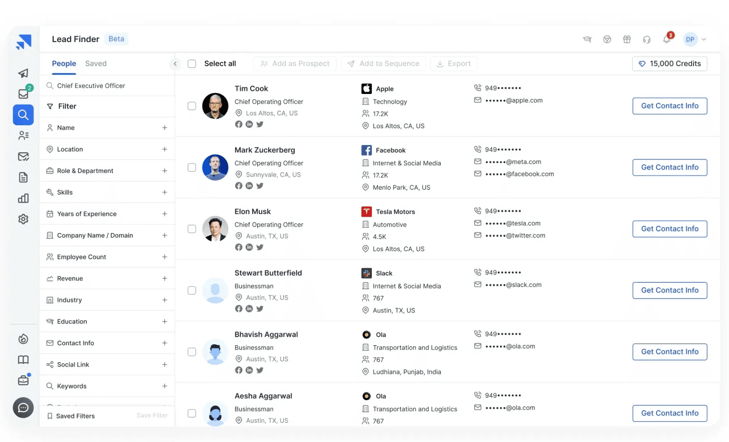
Task: Select Elon Musk's row checkbox
Action: (x=192, y=229)
